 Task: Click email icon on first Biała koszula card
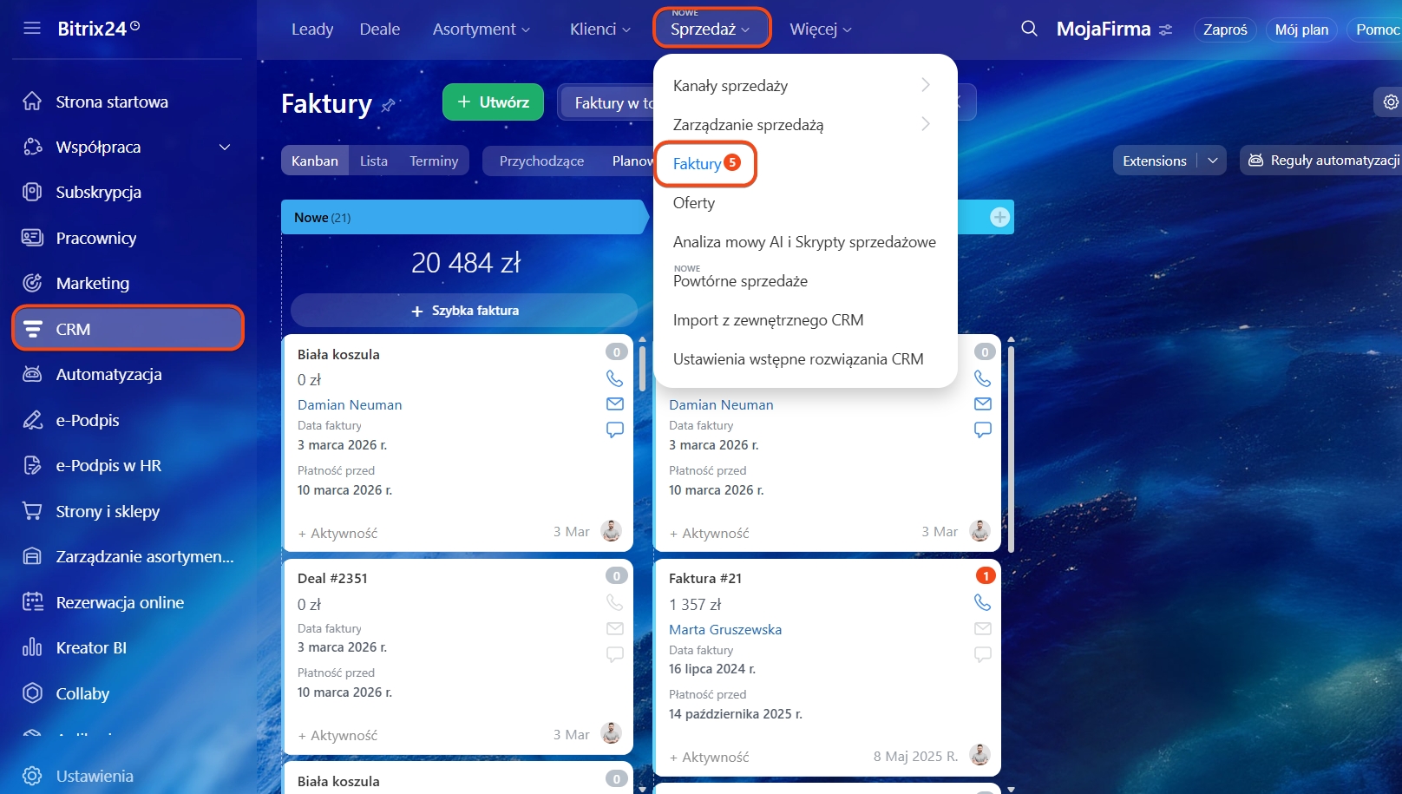point(614,404)
